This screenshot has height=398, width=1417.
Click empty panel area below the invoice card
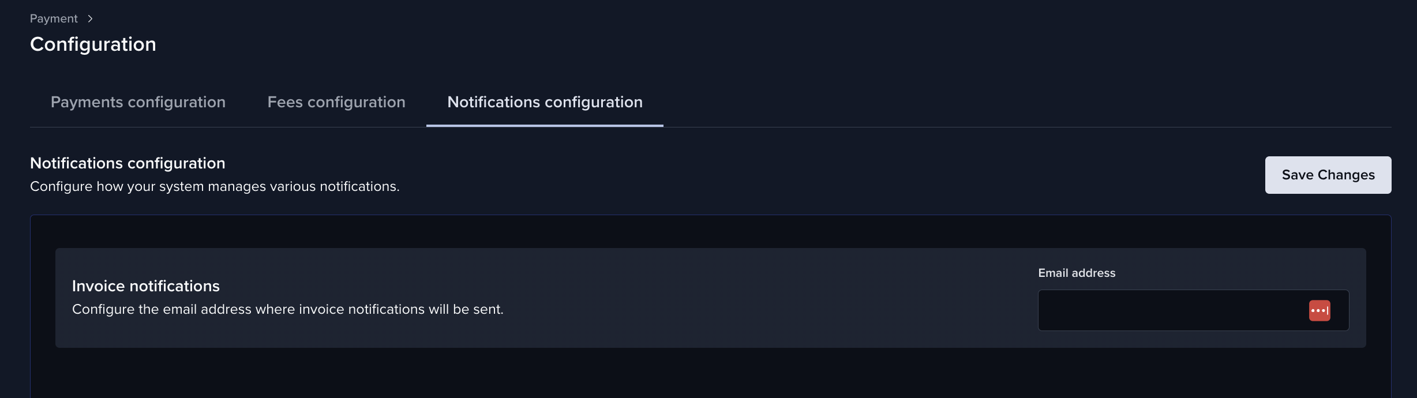(x=711, y=374)
